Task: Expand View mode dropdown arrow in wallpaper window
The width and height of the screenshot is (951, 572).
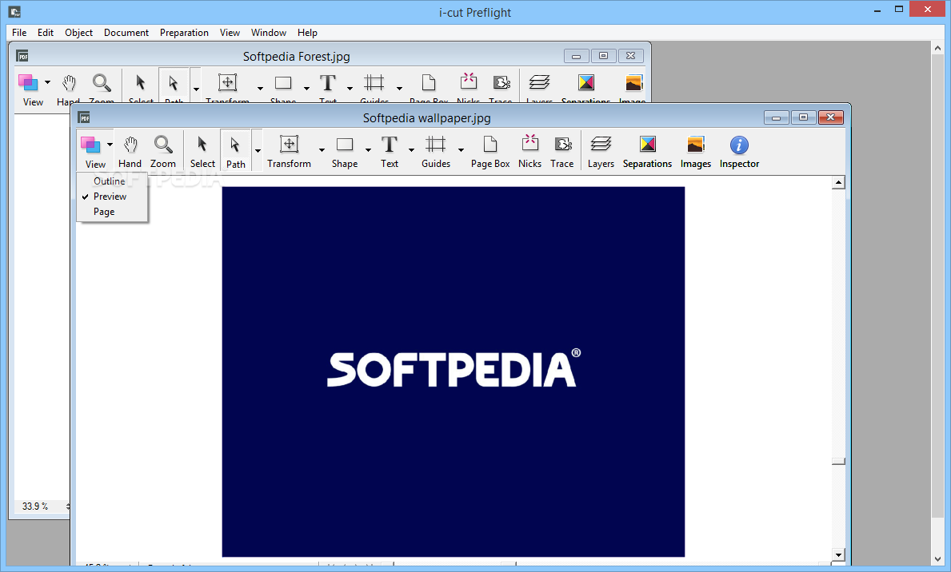Action: point(110,145)
